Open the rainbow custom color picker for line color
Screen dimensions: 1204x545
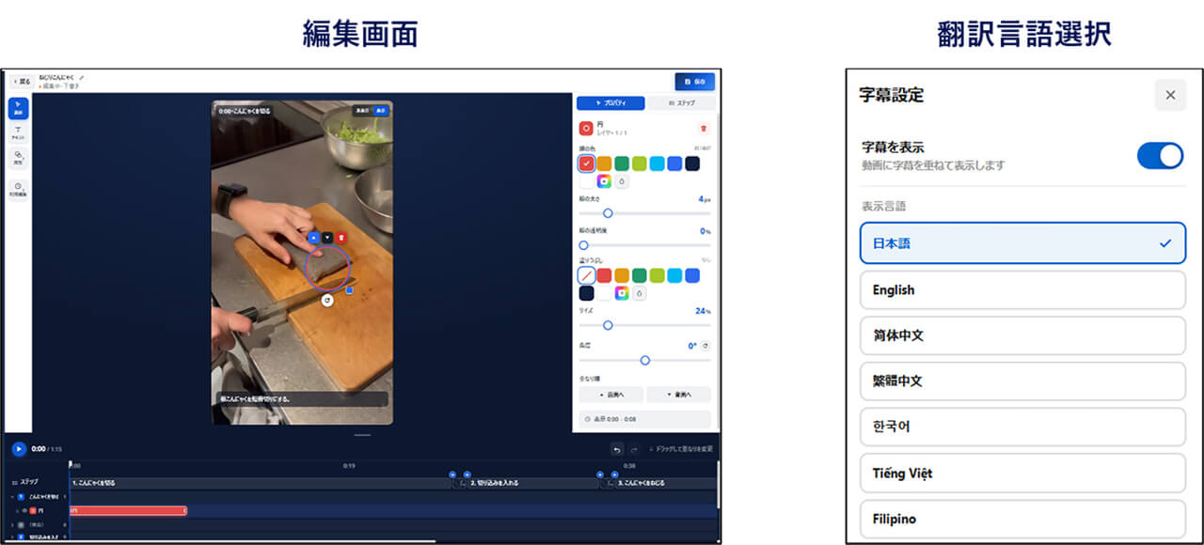tap(604, 181)
